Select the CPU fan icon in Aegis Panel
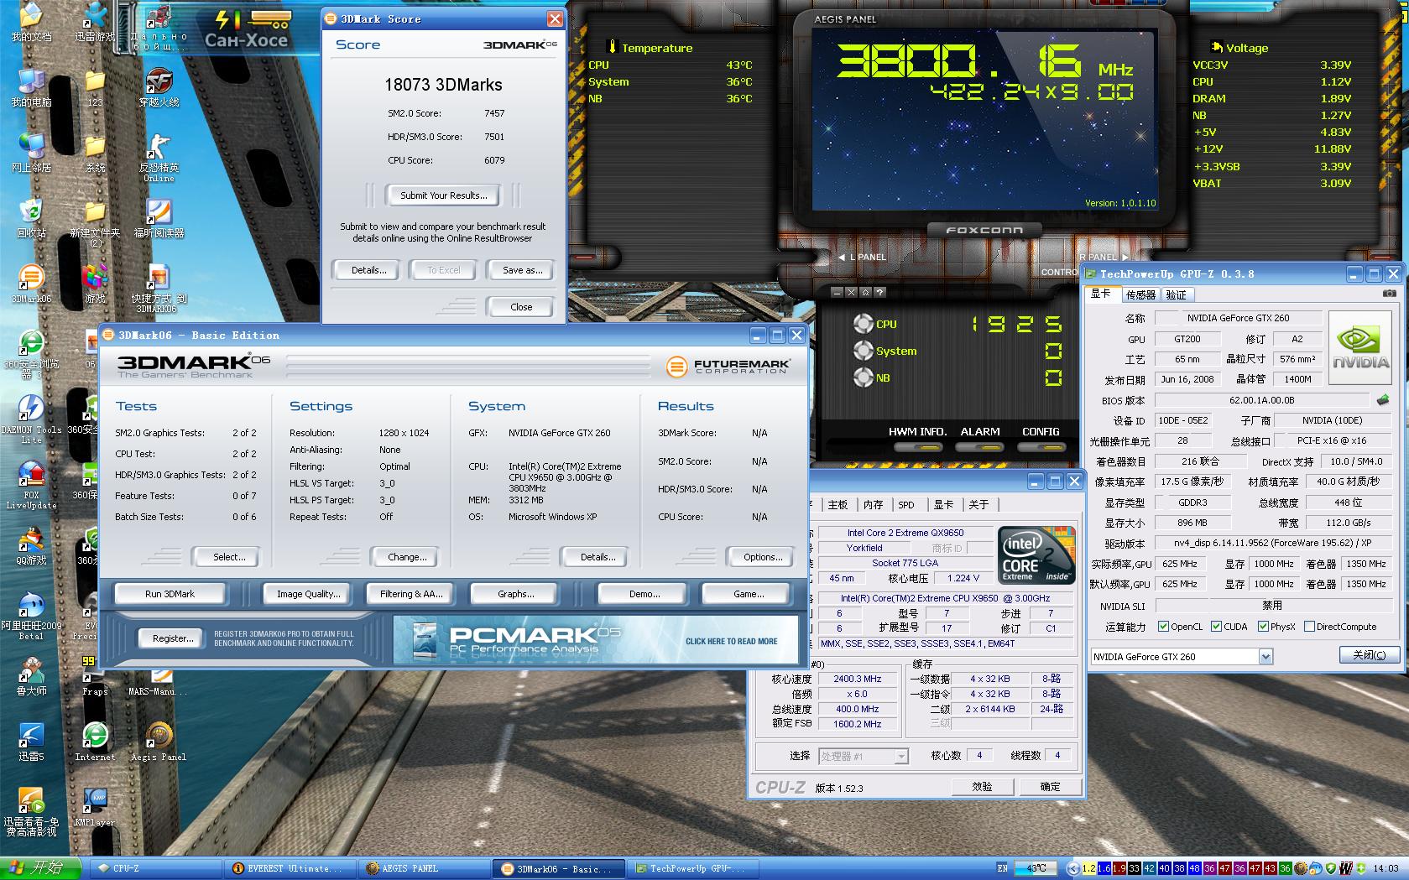The width and height of the screenshot is (1409, 880). click(x=863, y=324)
